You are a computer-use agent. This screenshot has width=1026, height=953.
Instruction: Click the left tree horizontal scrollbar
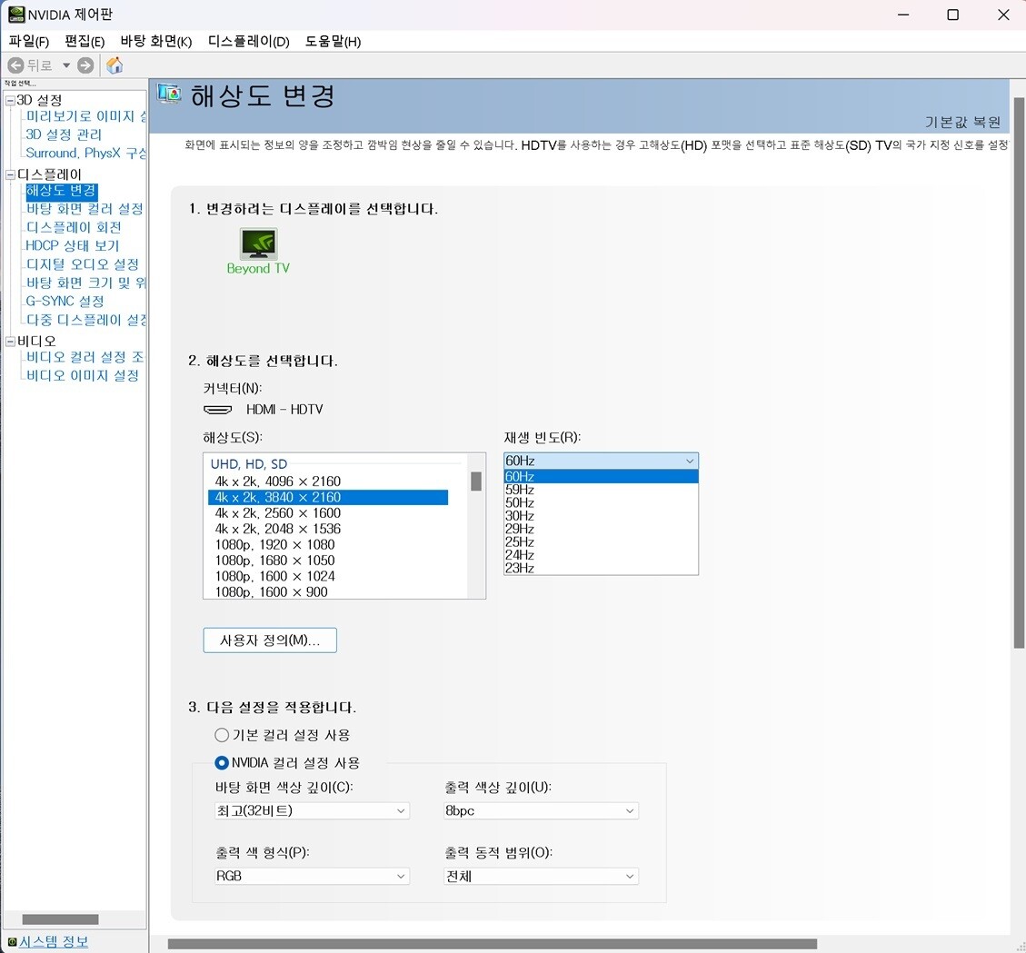pos(60,919)
